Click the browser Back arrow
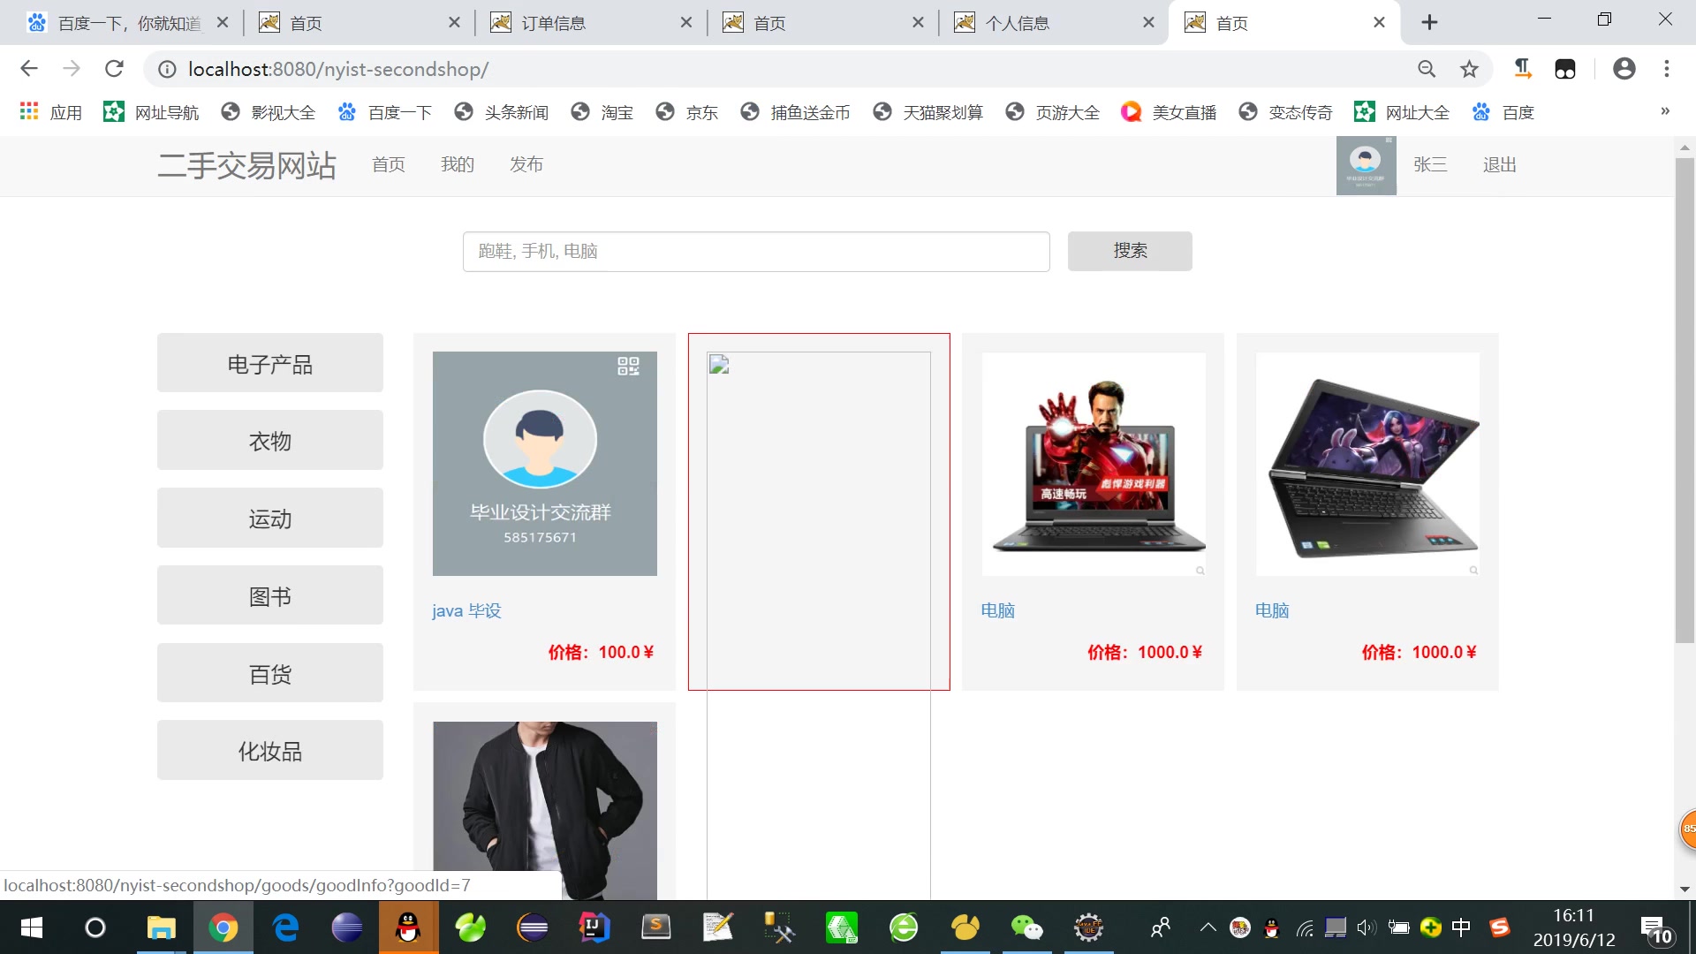The image size is (1696, 954). tap(29, 69)
